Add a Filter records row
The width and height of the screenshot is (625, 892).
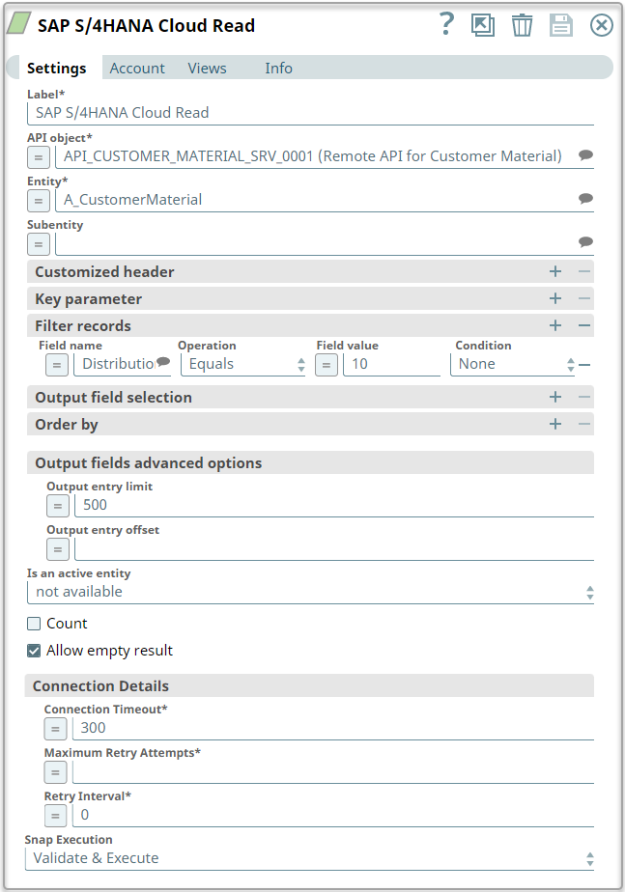pyautogui.click(x=555, y=325)
